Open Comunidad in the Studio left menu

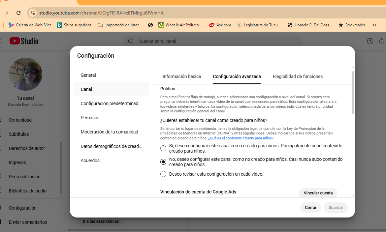tap(20, 120)
